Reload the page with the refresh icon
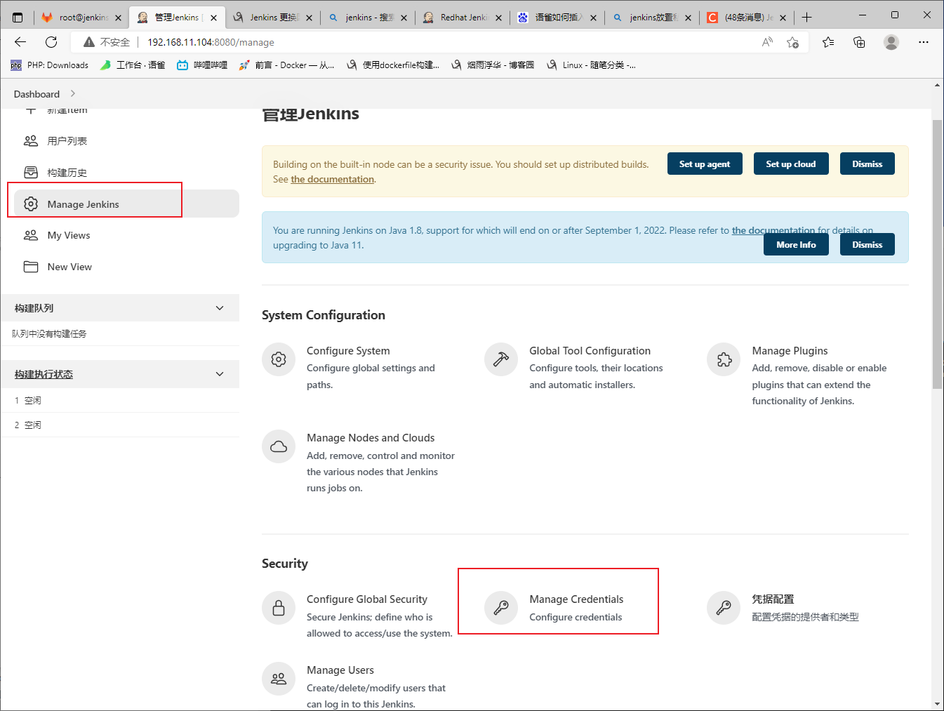 pyautogui.click(x=51, y=42)
